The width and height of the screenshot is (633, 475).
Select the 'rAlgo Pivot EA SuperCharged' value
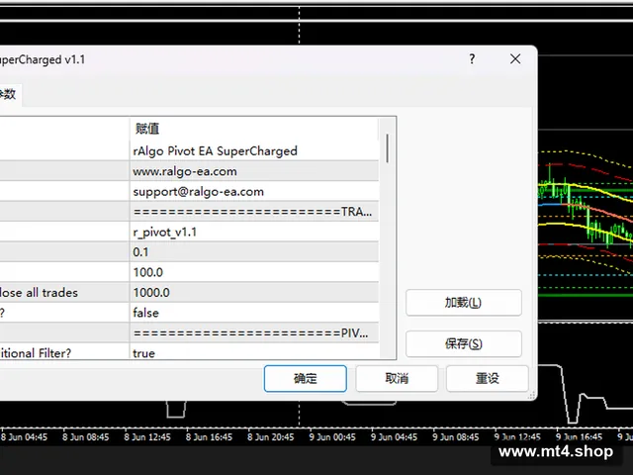(x=254, y=150)
